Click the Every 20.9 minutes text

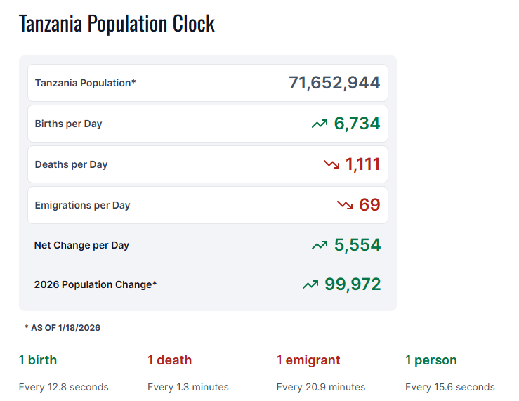point(320,387)
